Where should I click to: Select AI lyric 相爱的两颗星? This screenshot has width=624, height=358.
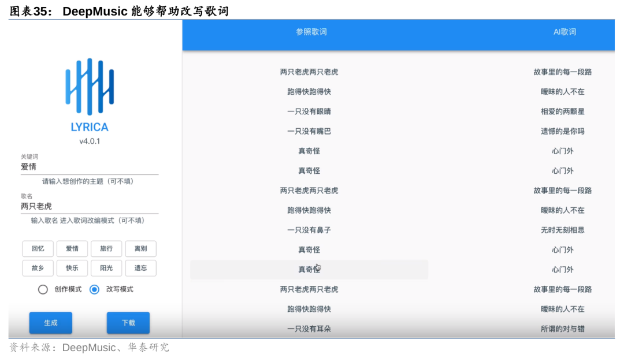tap(563, 111)
